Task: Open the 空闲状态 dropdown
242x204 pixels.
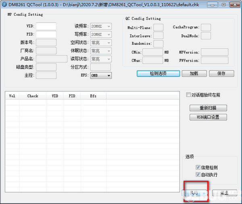Action: (x=101, y=43)
